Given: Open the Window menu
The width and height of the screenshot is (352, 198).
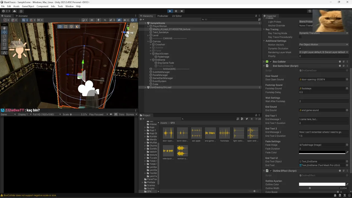Looking at the screenshot, I should click(x=69, y=6).
